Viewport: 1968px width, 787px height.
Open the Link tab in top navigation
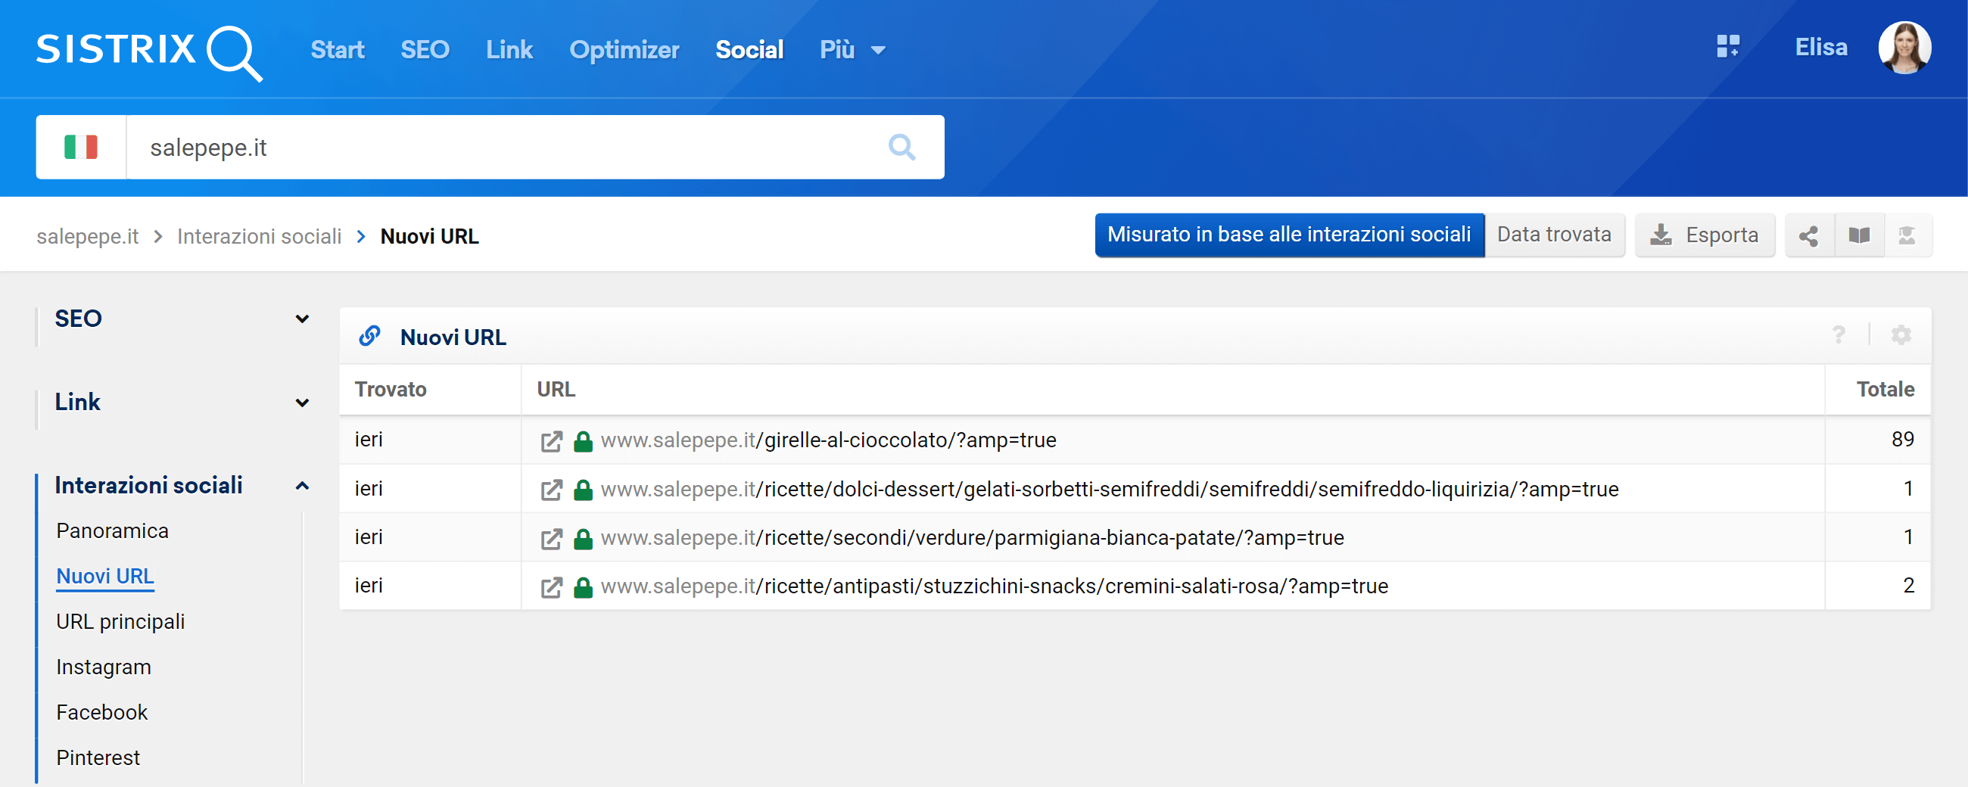[509, 51]
